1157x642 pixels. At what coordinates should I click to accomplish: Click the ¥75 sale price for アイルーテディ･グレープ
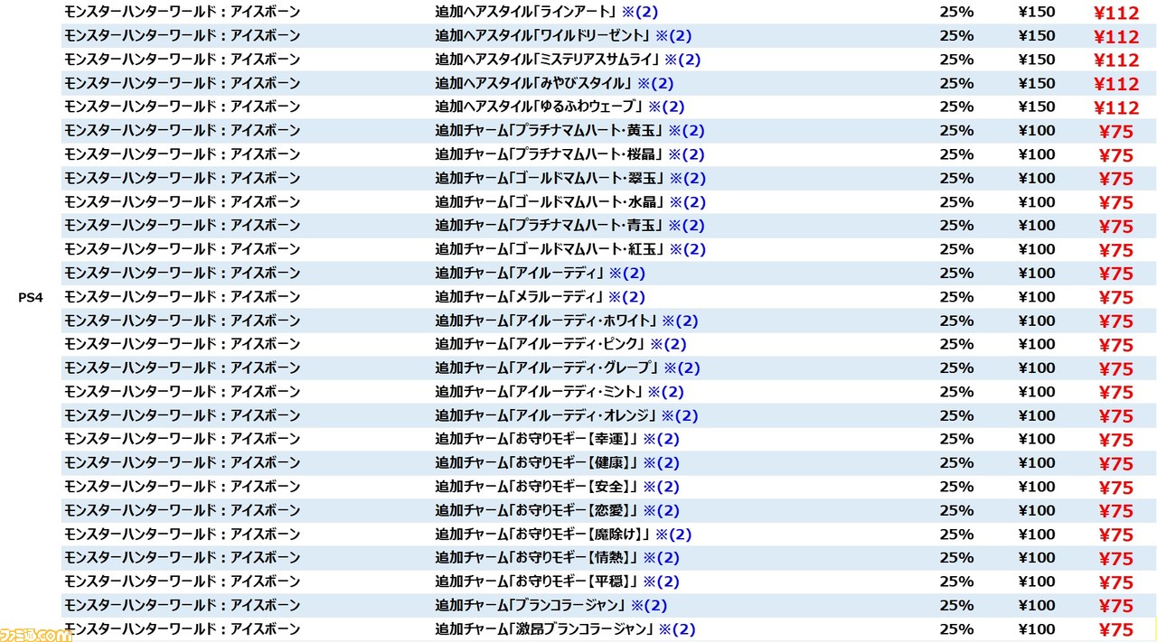(1115, 369)
